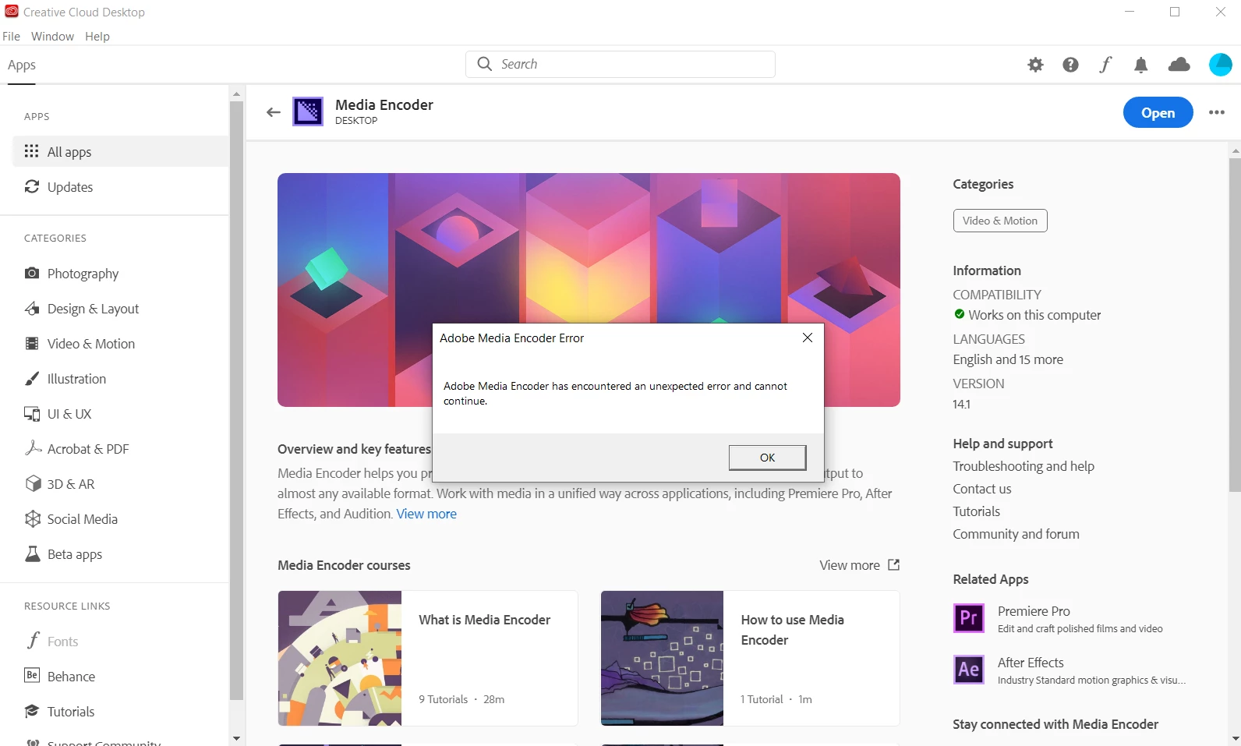Click the What is Media Encoder title
Screen dimensions: 1241x746
(x=485, y=620)
